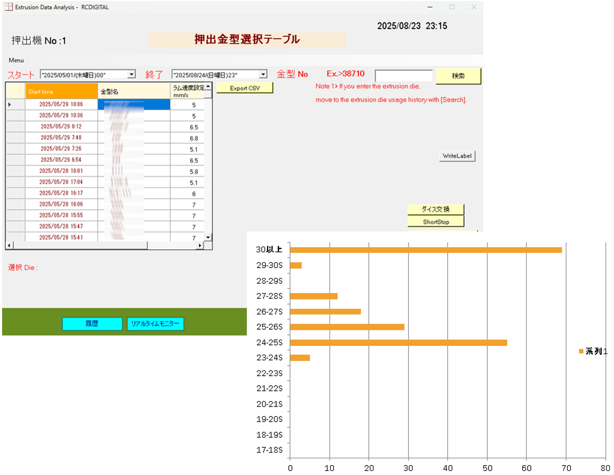The width and height of the screenshot is (614, 475).
Task: Click the 金型 No input field
Action: 403,76
